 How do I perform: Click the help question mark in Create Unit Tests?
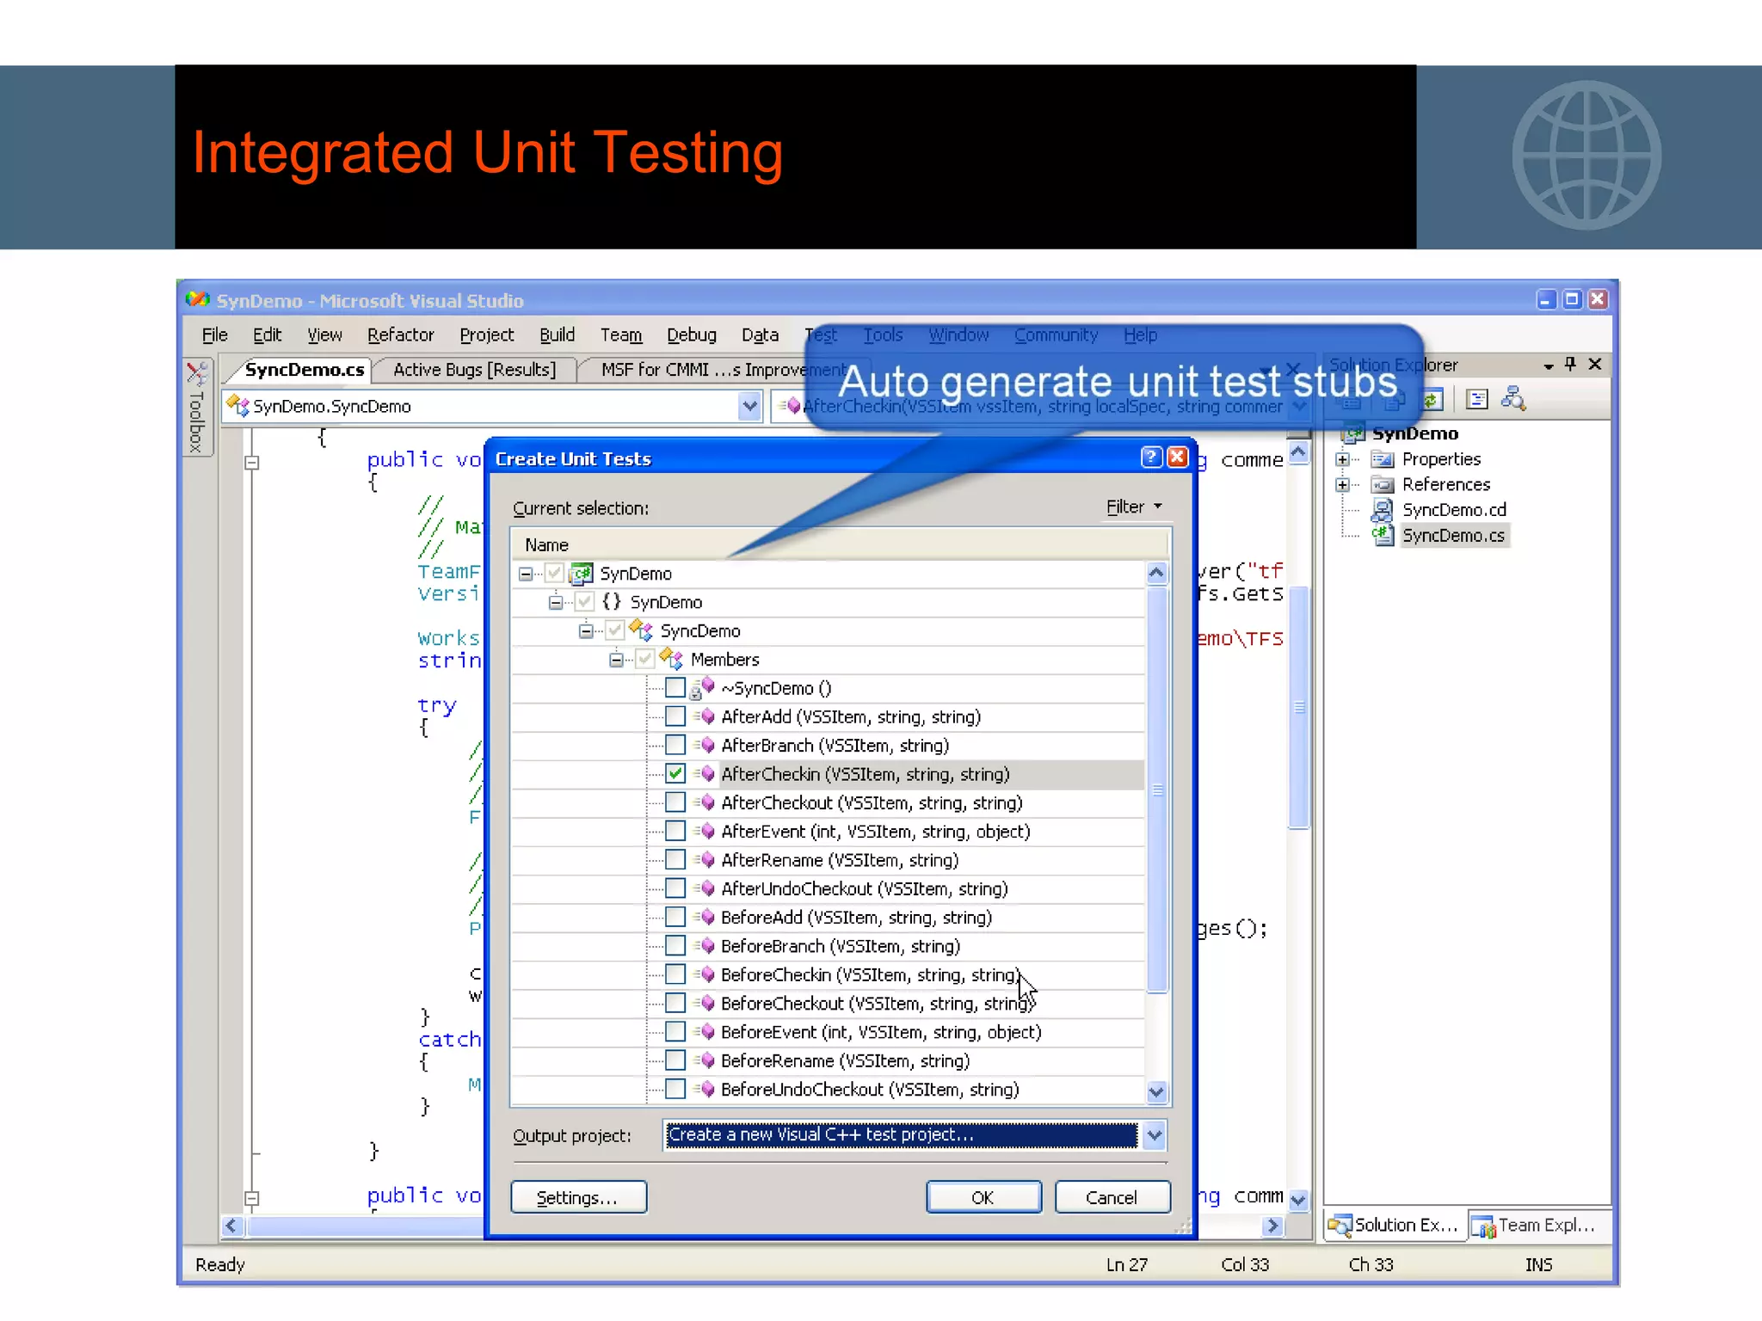pyautogui.click(x=1150, y=458)
